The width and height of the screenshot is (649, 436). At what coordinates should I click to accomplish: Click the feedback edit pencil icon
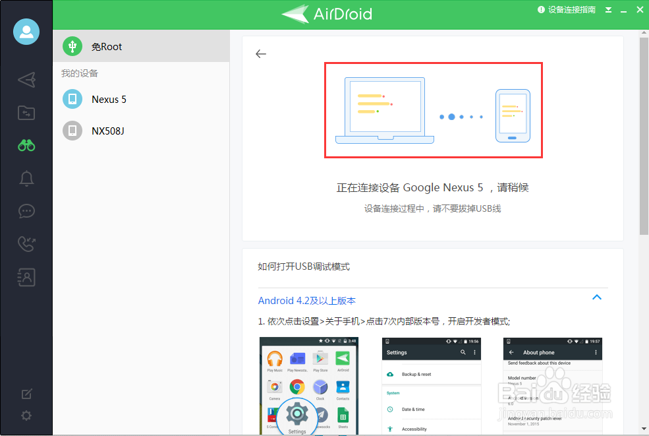tap(26, 394)
